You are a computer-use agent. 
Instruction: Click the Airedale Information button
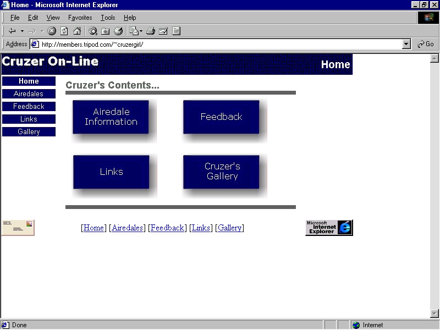coord(111,117)
